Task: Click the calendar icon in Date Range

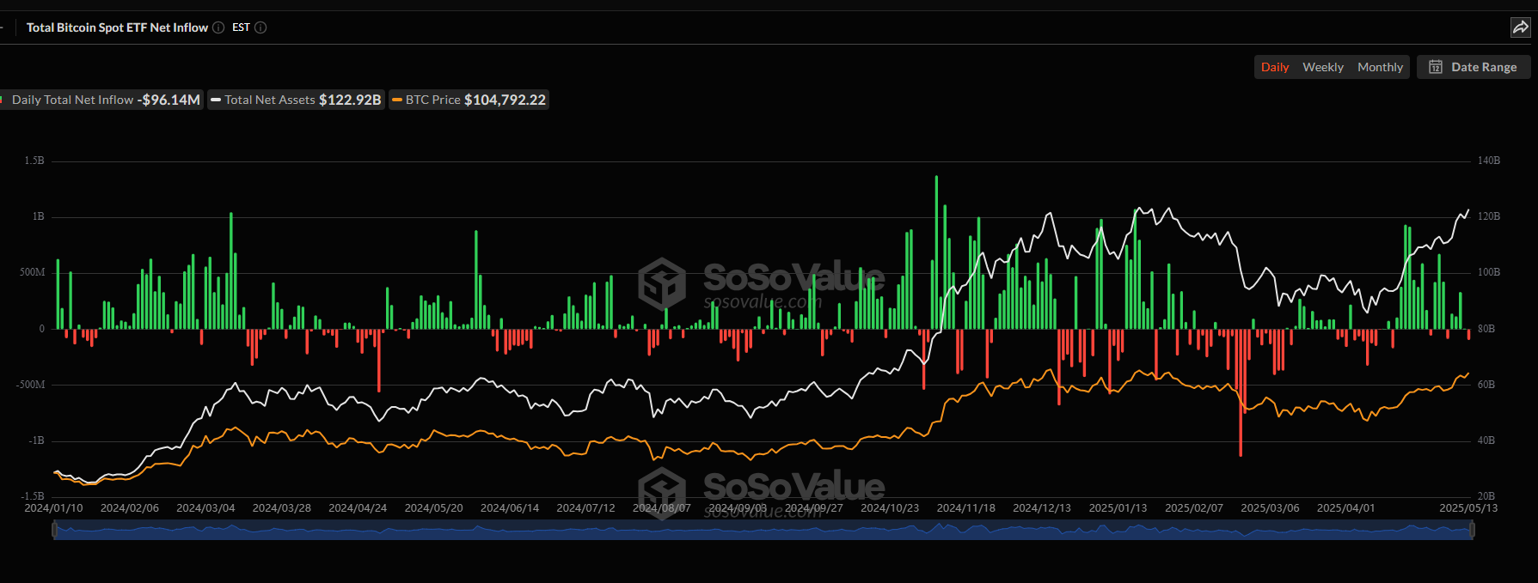Action: (1436, 67)
